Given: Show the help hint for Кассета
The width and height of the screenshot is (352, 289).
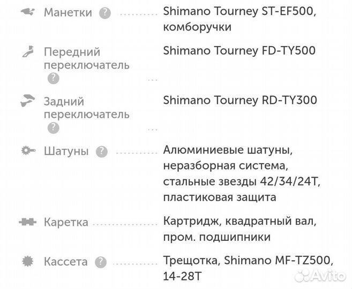Looking at the screenshot, I should click(100, 262).
